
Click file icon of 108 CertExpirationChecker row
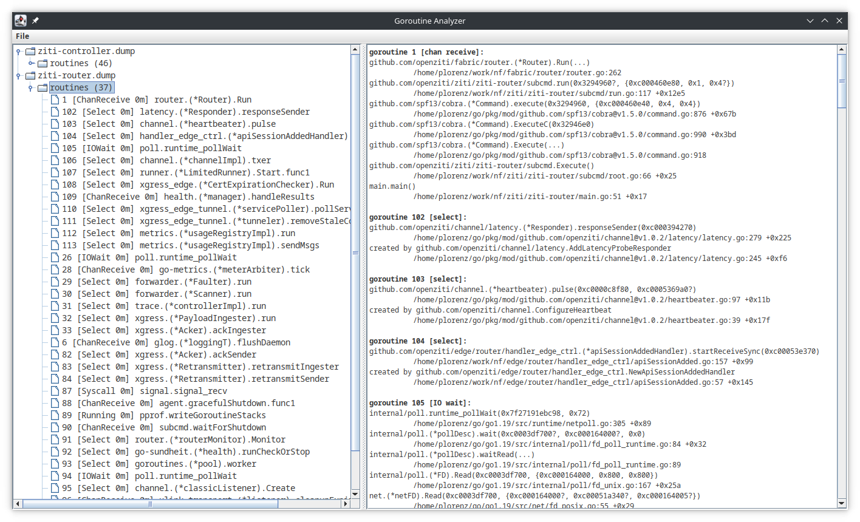tap(55, 185)
